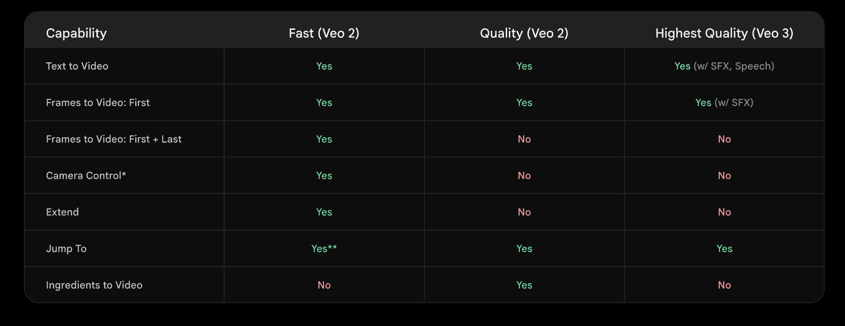Click the Capability column header
Screen dimensions: 845x326
pyautogui.click(x=76, y=33)
